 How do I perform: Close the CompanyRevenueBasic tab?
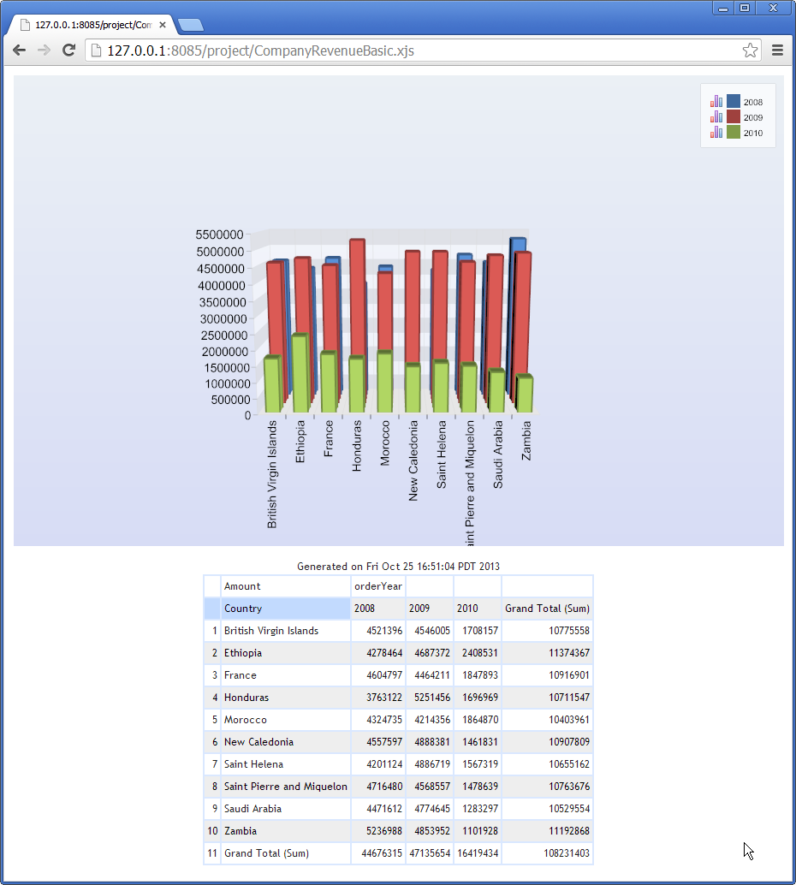pyautogui.click(x=163, y=25)
